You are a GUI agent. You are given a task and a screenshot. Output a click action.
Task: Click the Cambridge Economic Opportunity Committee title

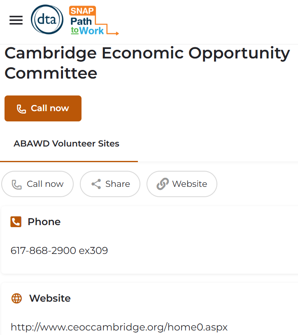[x=147, y=63]
